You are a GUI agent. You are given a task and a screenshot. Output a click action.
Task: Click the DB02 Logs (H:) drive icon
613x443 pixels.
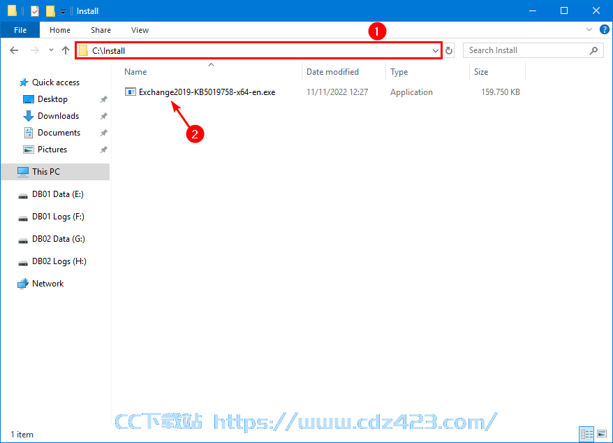click(23, 263)
